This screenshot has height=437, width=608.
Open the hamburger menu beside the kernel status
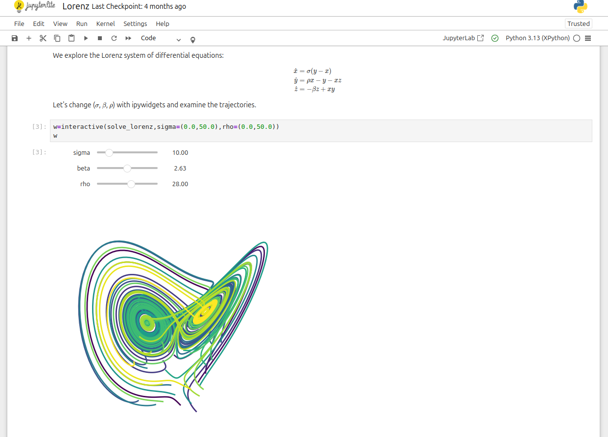(588, 38)
